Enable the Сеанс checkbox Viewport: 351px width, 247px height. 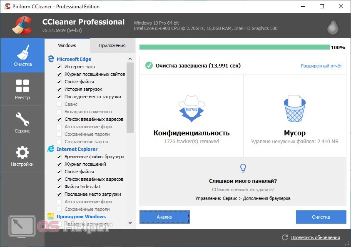[59, 104]
